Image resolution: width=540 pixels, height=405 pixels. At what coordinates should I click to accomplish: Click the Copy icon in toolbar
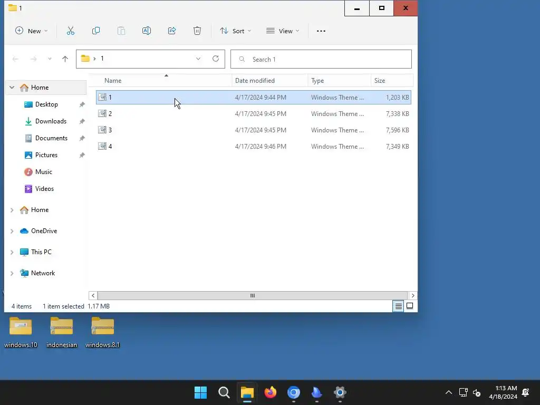tap(96, 31)
